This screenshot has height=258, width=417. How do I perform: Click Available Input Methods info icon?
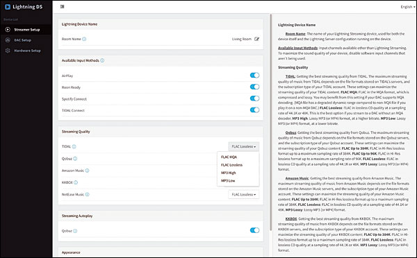point(102,60)
